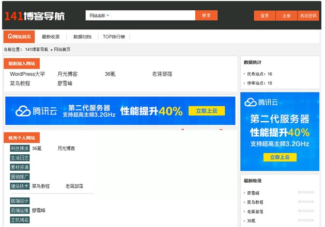The width and height of the screenshot is (325, 227).
Task: Open 菜鸟教程 in newest sites list
Action: click(x=20, y=84)
